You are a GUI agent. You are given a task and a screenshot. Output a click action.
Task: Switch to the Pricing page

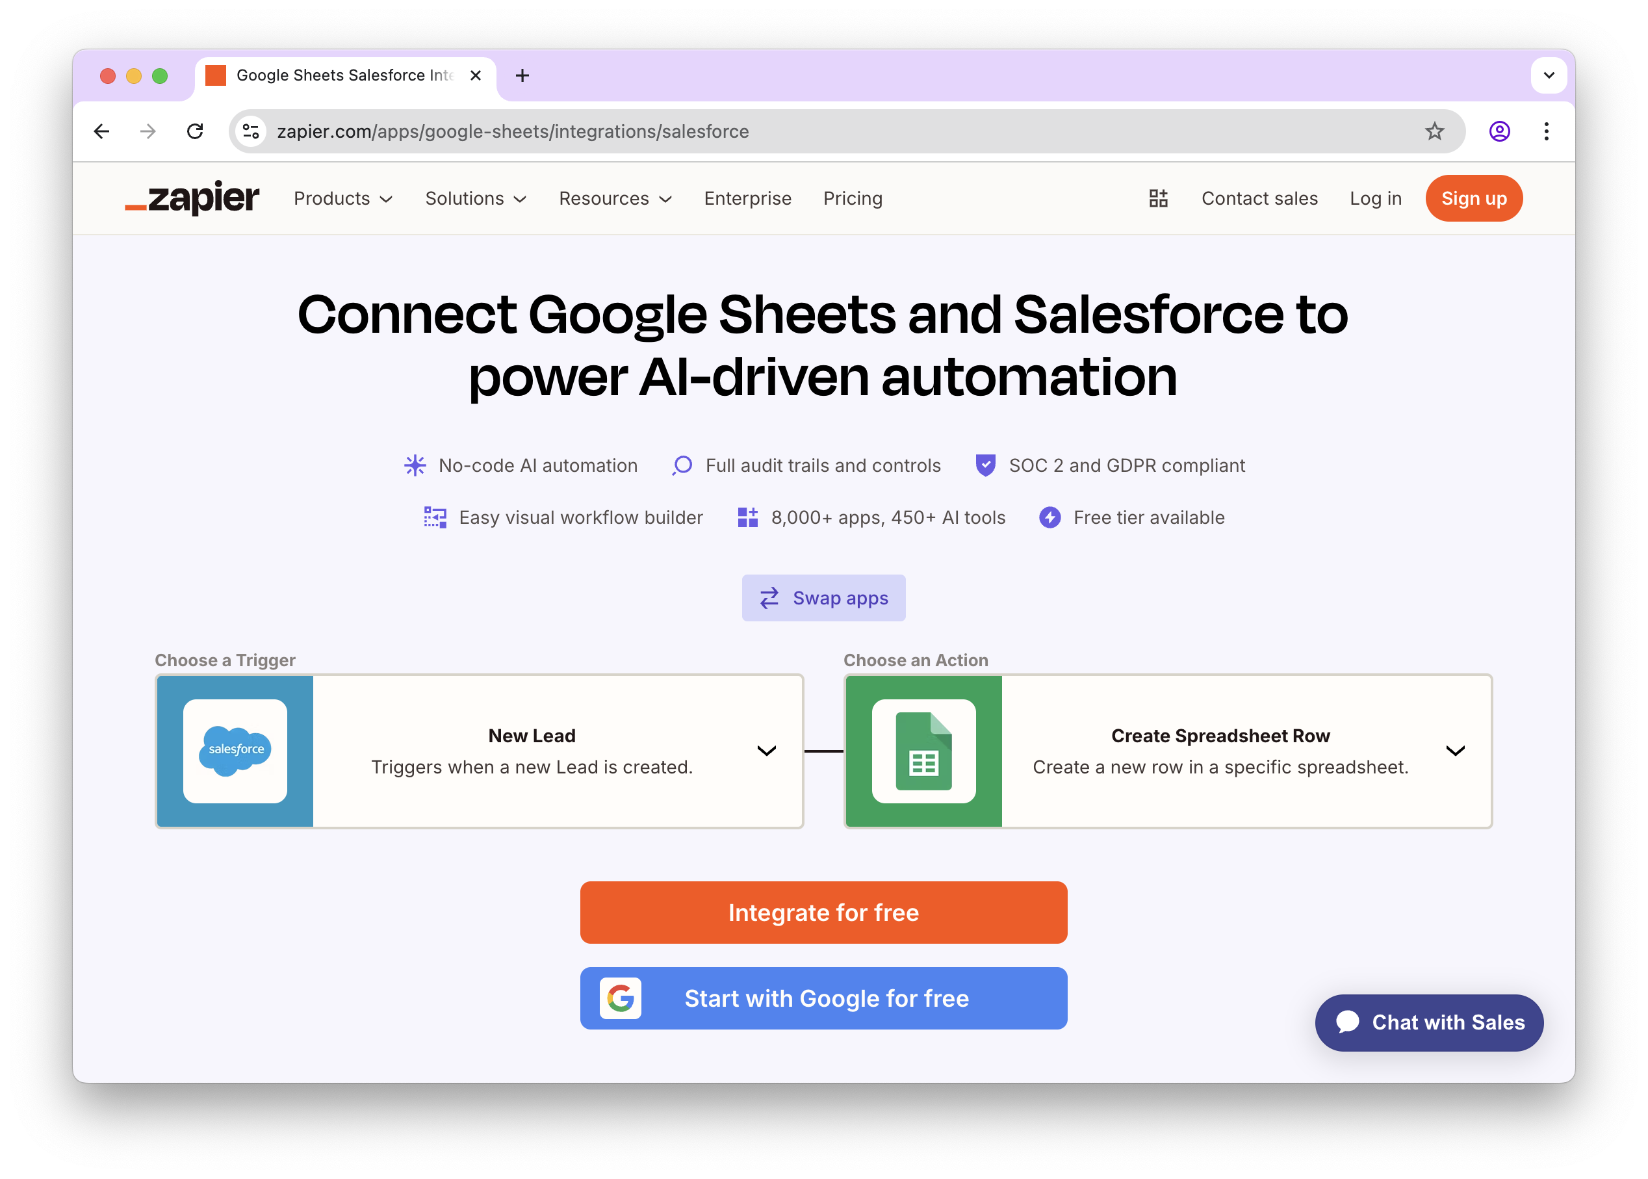point(853,198)
